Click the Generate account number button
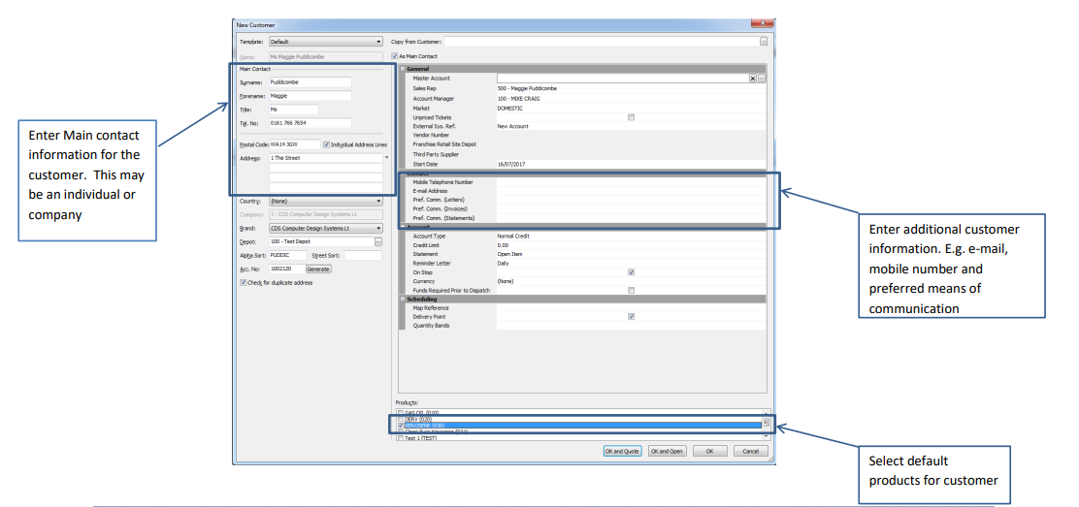 (318, 269)
